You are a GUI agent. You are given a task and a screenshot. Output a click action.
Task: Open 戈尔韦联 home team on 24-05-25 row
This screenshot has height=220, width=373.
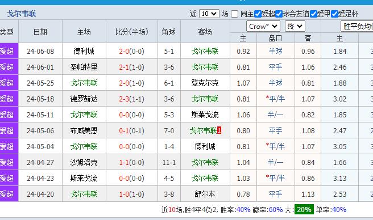84,83
